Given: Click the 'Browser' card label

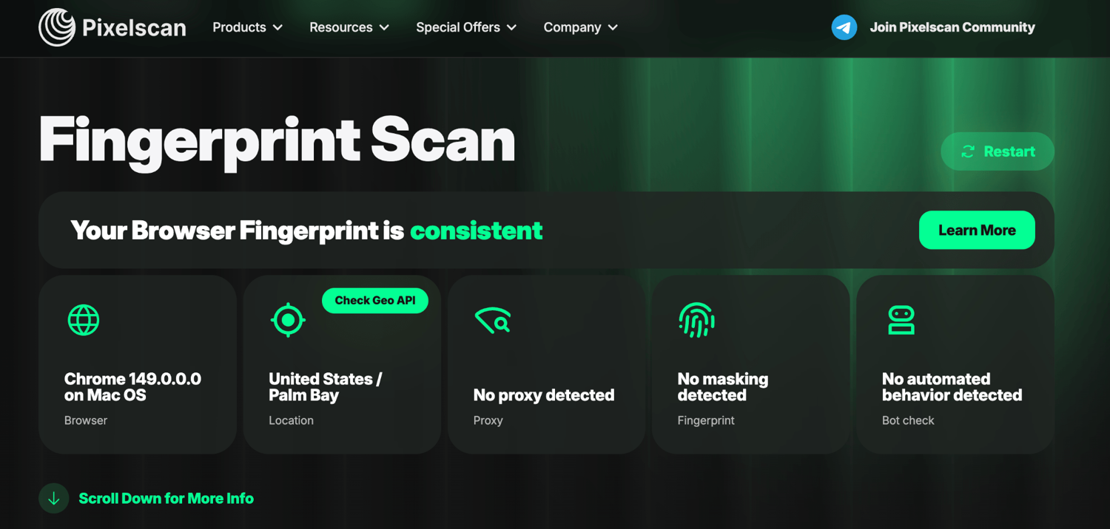Looking at the screenshot, I should 86,420.
